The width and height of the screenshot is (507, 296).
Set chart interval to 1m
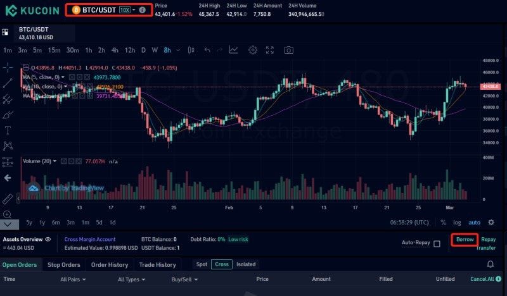click(x=8, y=50)
